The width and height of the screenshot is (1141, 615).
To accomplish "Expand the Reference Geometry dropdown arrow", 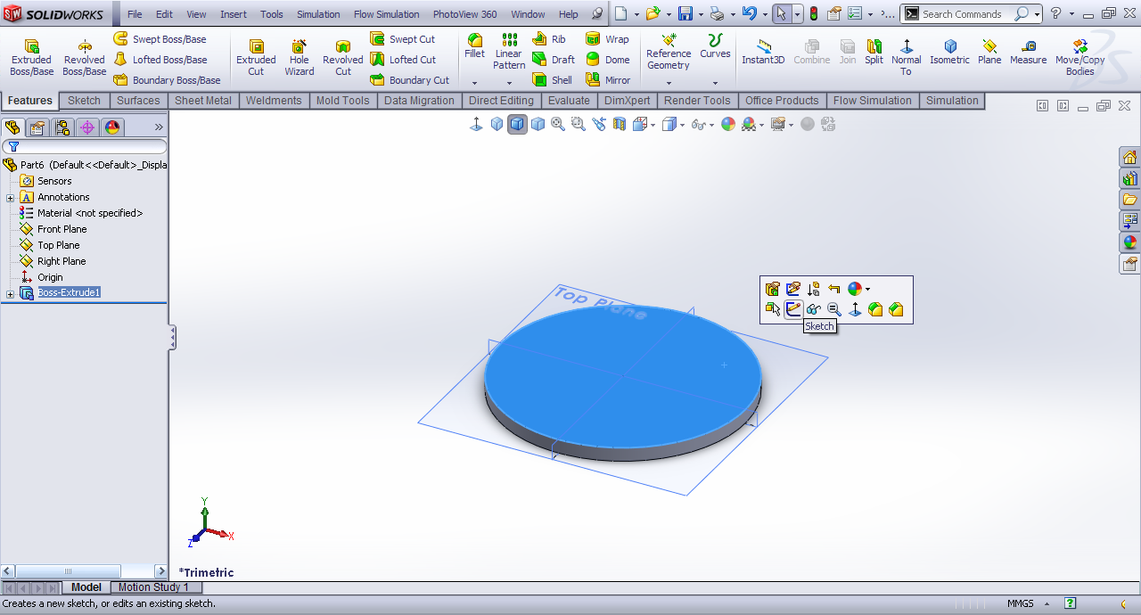I will (669, 83).
